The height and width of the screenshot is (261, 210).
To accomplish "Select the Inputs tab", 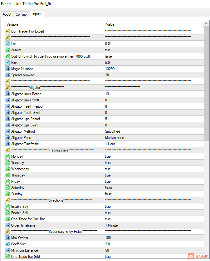I will click(x=37, y=14).
